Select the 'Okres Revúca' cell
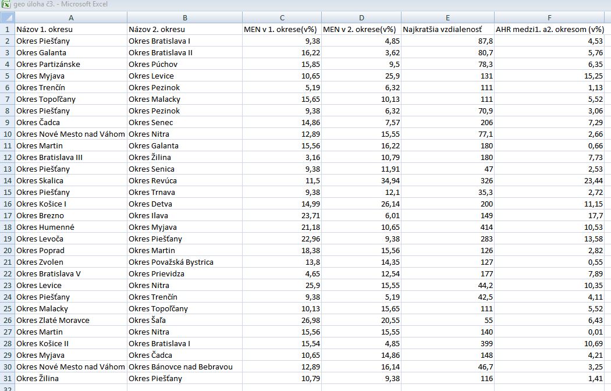 (184, 181)
